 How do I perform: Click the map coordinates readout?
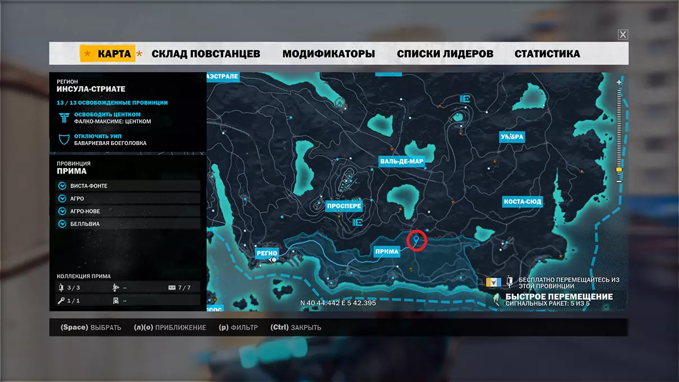(x=338, y=303)
